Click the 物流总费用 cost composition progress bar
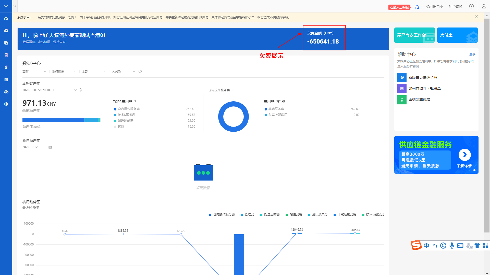Image resolution: width=490 pixels, height=275 pixels. (61, 120)
